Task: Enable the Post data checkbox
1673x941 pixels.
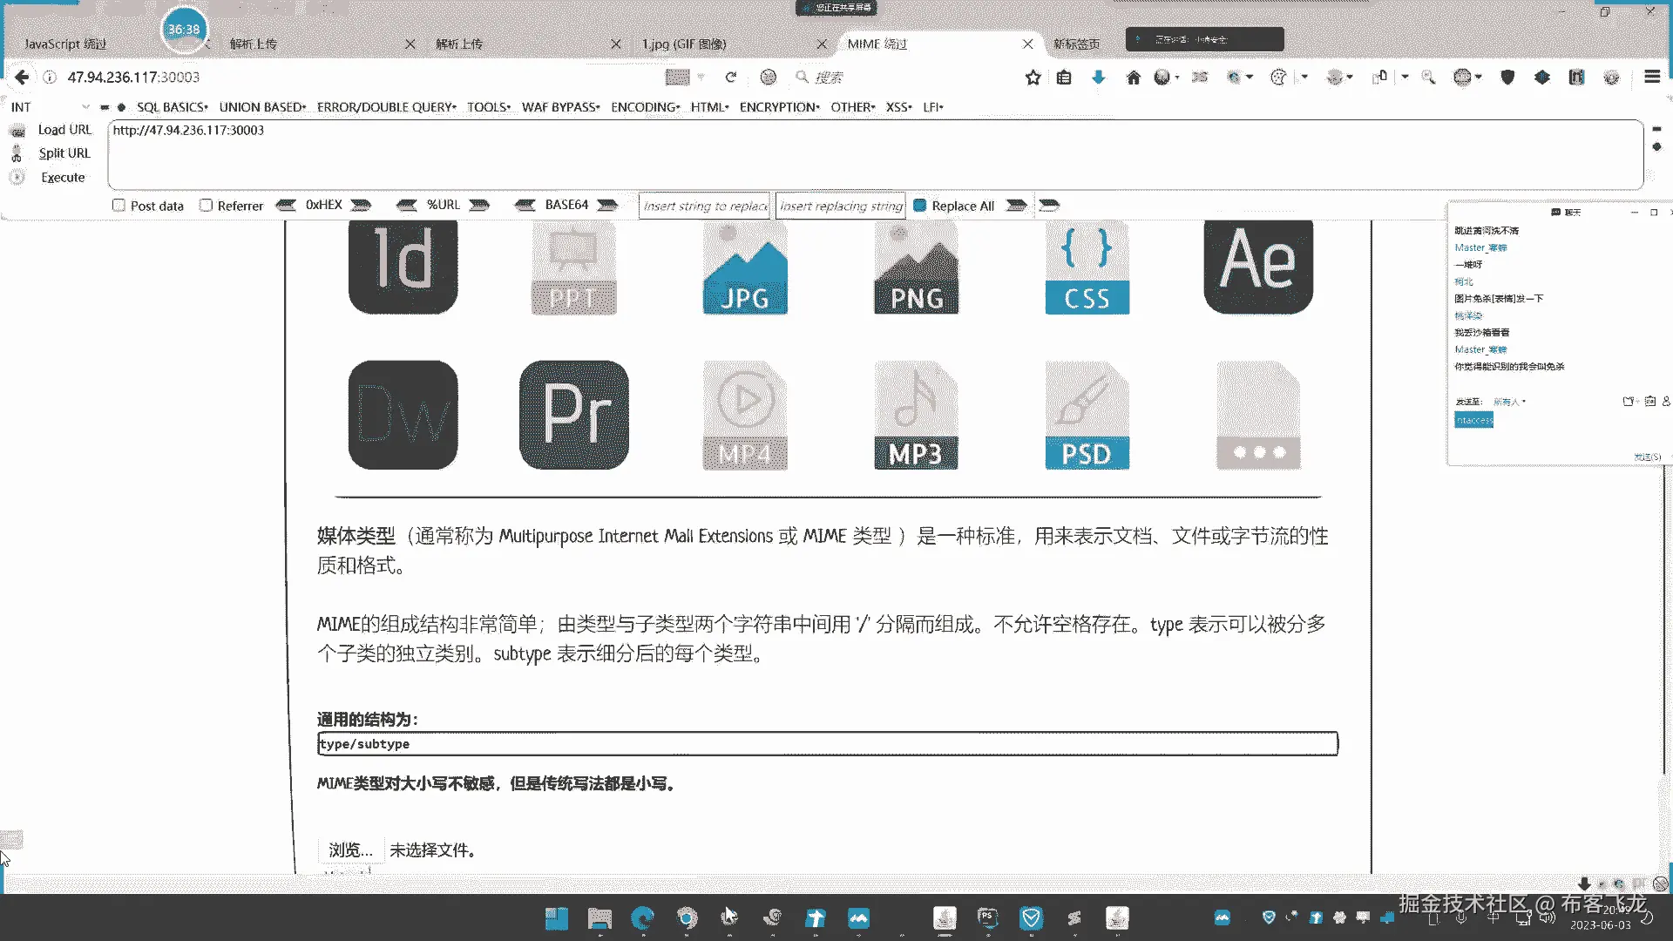Action: coord(119,206)
